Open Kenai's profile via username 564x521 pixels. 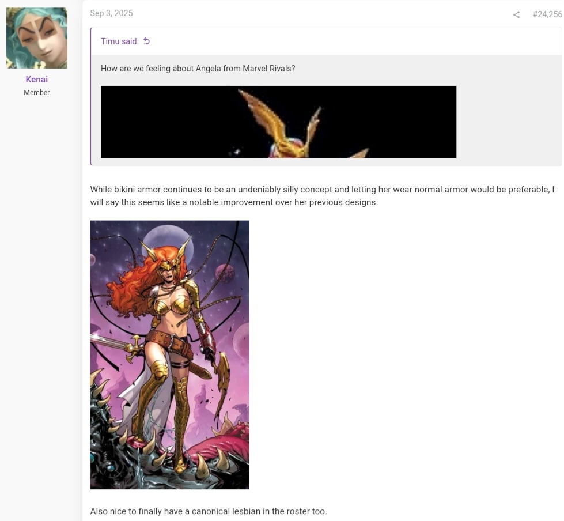[x=37, y=79]
